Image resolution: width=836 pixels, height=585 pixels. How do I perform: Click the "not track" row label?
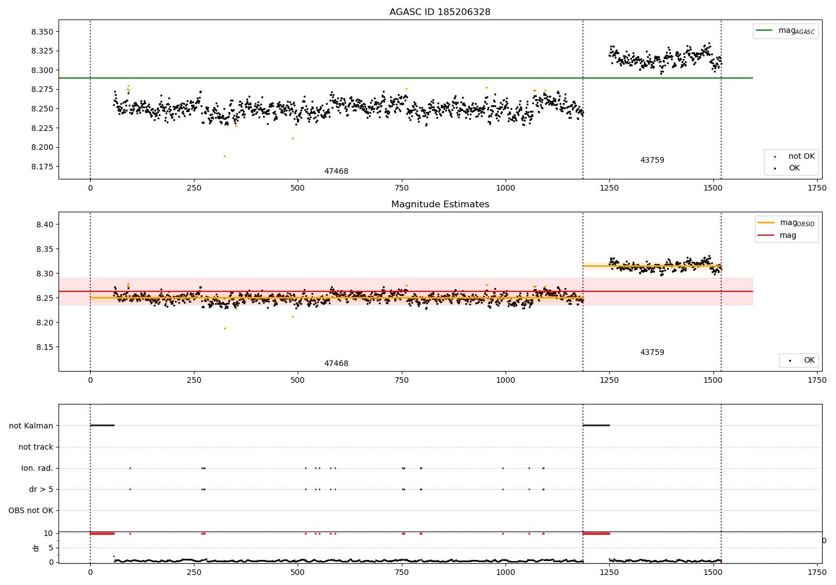[x=36, y=447]
